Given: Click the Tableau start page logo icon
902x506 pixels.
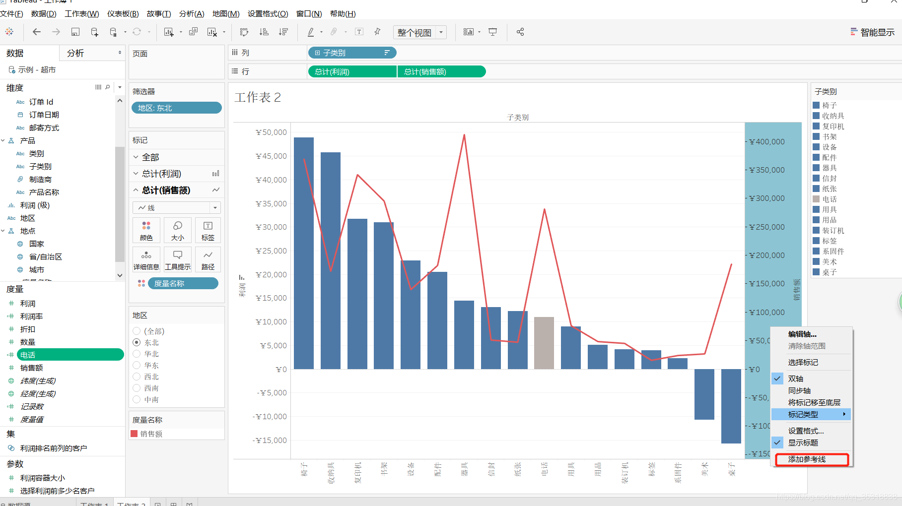Looking at the screenshot, I should (9, 32).
